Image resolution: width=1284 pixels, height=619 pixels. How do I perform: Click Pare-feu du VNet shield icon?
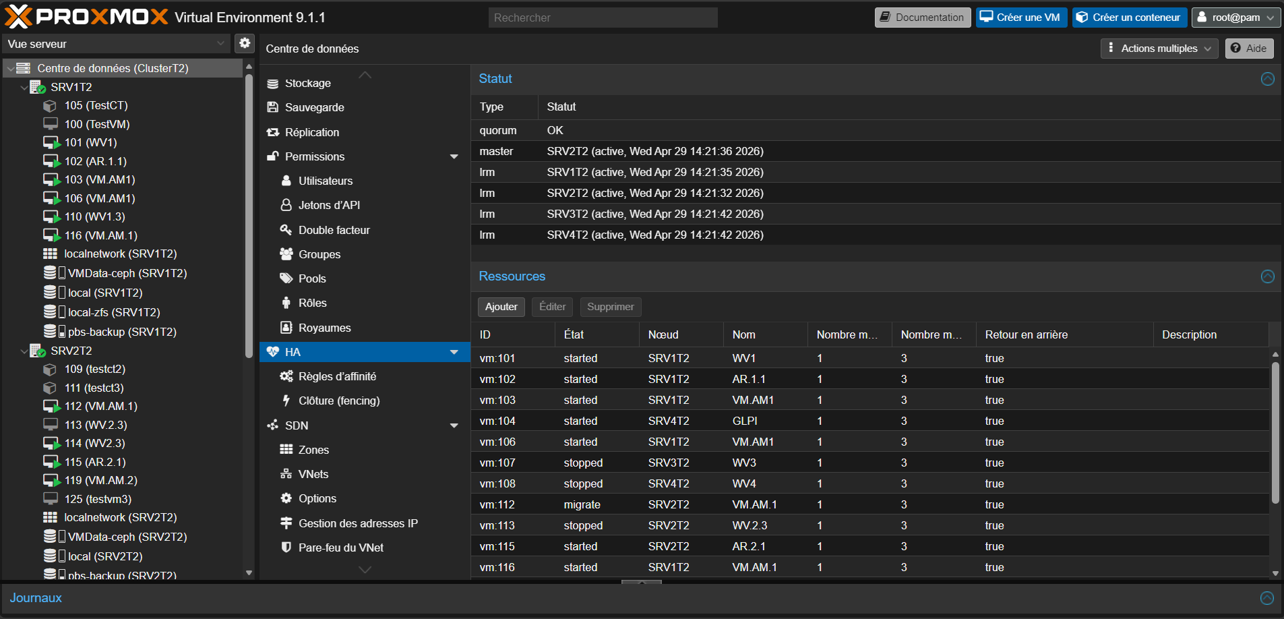286,548
